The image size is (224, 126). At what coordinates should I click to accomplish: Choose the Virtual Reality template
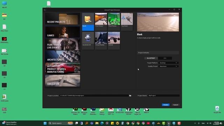101,41
